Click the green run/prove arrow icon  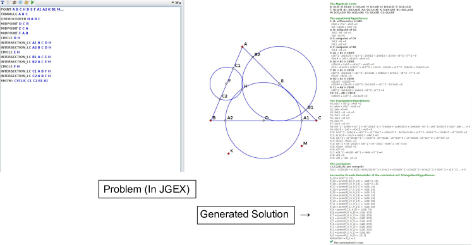(32, 3)
